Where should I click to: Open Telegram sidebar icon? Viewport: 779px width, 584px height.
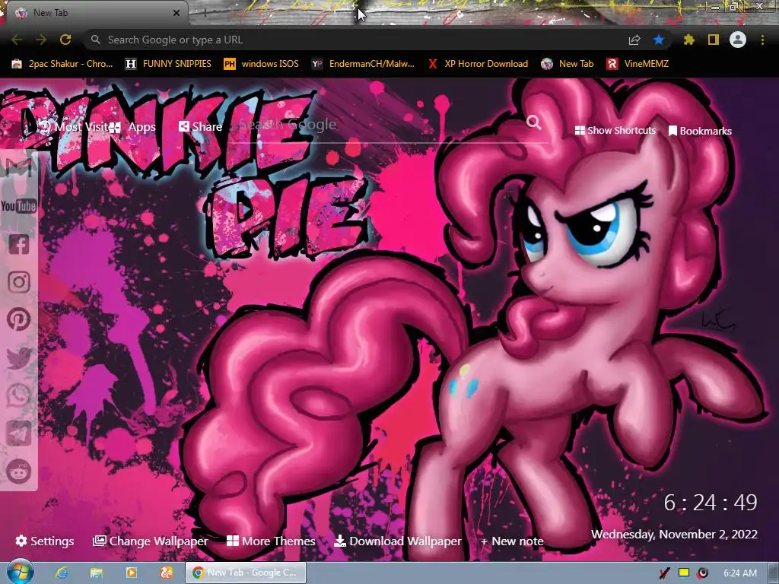19,433
